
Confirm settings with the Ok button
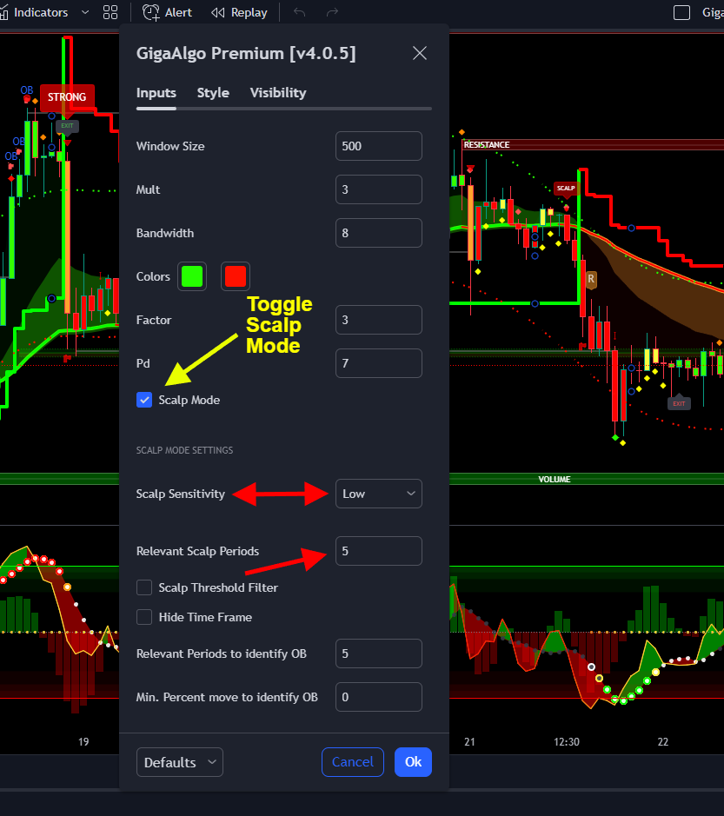pyautogui.click(x=413, y=762)
